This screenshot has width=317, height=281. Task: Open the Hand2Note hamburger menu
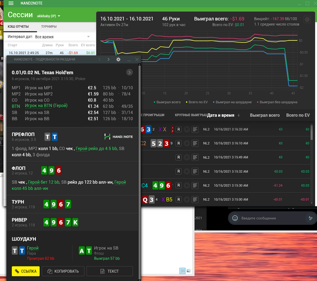click(11, 3)
